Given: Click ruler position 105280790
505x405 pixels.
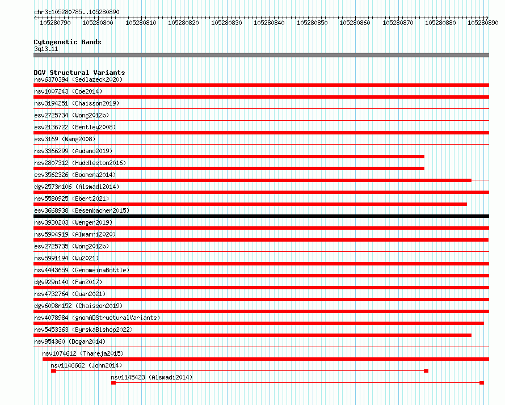Looking at the screenshot, I should [x=55, y=23].
